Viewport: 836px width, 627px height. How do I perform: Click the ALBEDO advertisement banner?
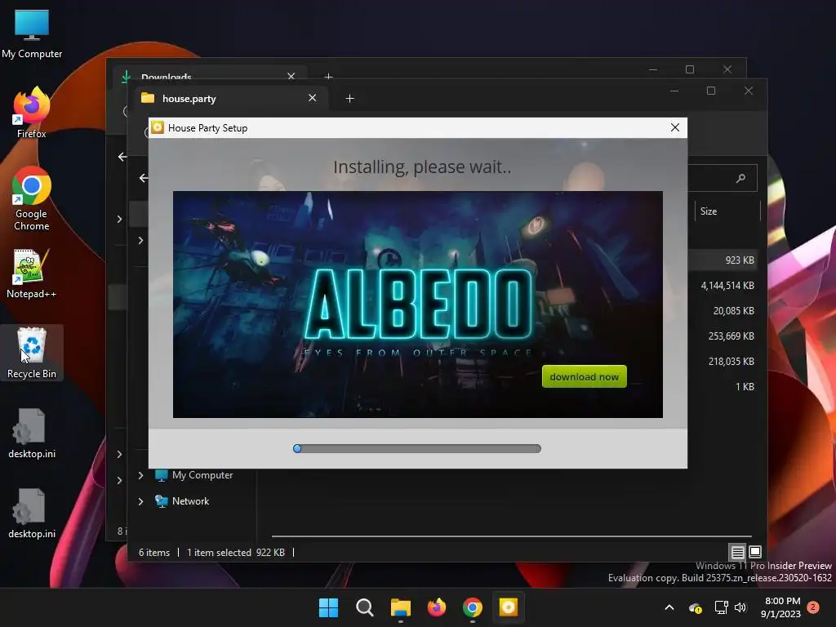click(x=417, y=304)
